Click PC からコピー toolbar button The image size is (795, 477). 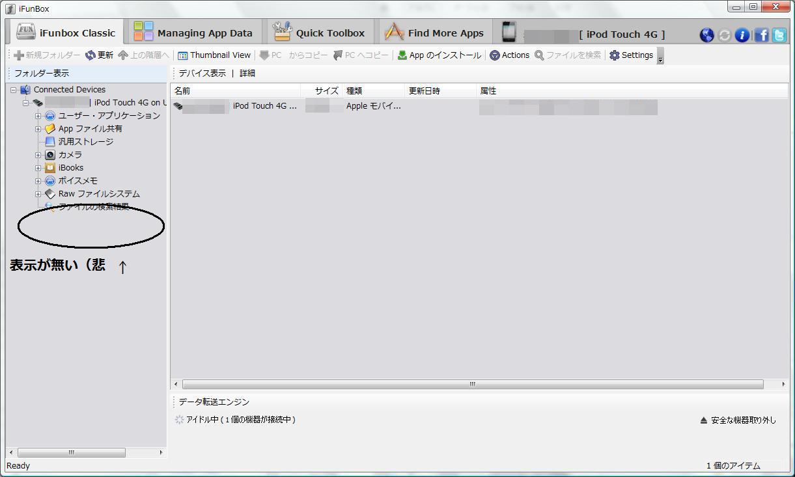click(x=293, y=55)
